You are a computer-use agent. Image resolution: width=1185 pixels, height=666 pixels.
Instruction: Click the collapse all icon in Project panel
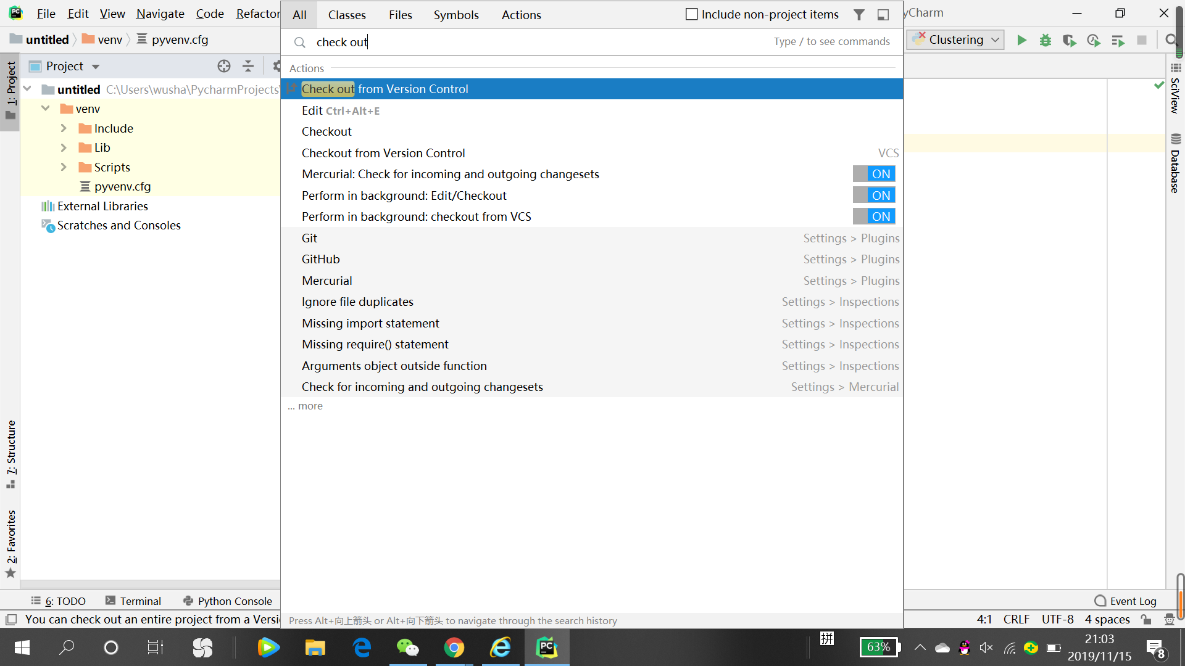pos(248,66)
